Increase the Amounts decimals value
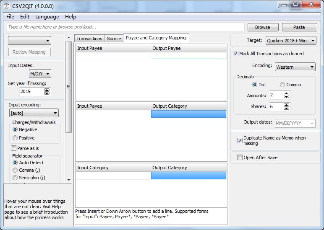 coord(286,93)
